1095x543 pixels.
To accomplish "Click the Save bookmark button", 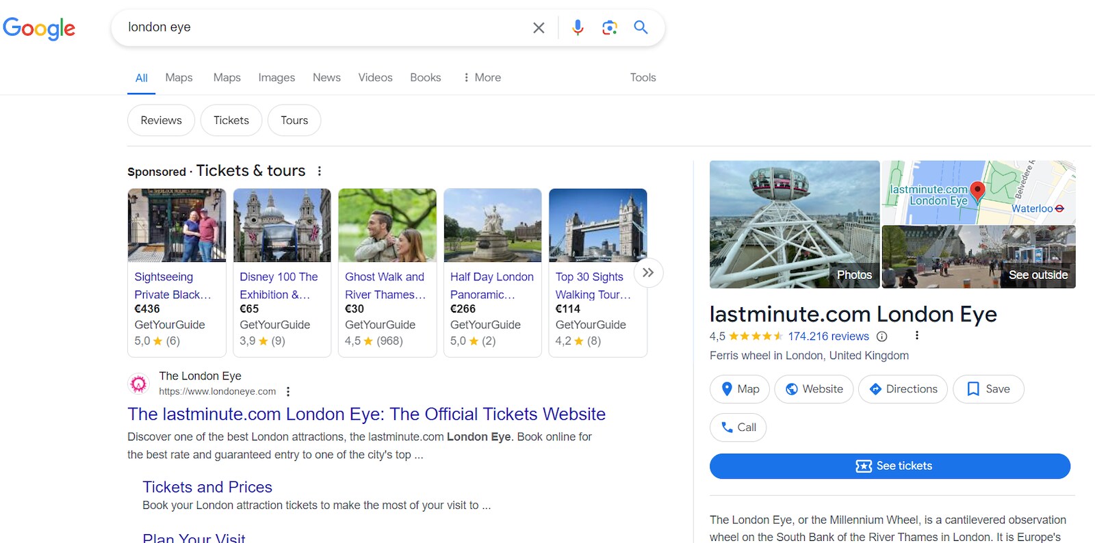I will pyautogui.click(x=988, y=389).
